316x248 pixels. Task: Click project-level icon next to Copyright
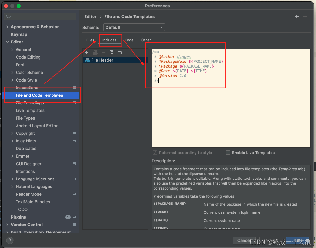[x=74, y=133]
